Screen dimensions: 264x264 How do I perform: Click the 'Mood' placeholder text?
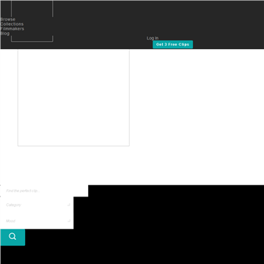click(10, 221)
